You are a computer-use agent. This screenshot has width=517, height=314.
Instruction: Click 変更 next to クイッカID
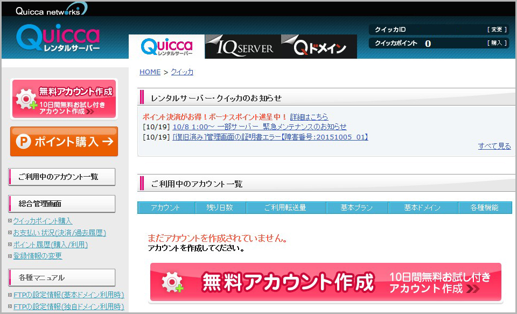pos(496,30)
